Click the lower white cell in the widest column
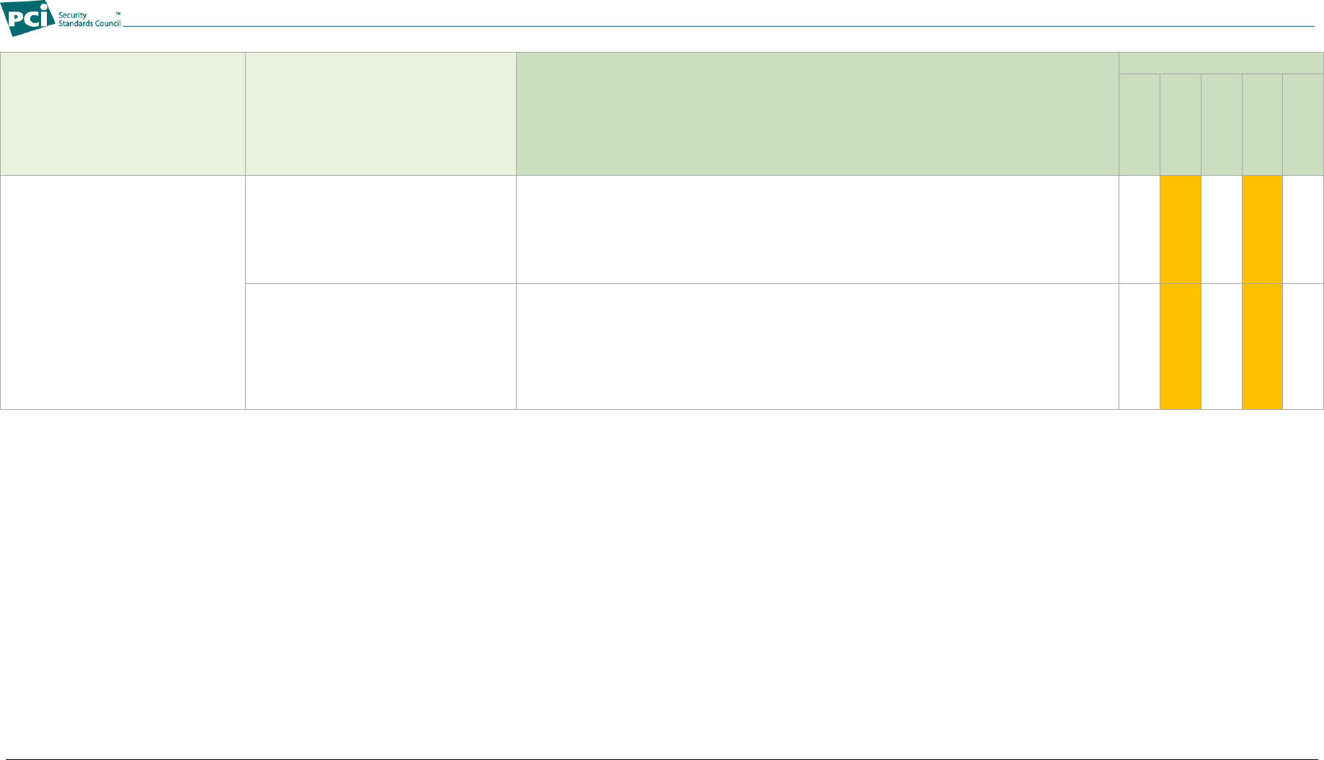1324x760 pixels. point(817,347)
